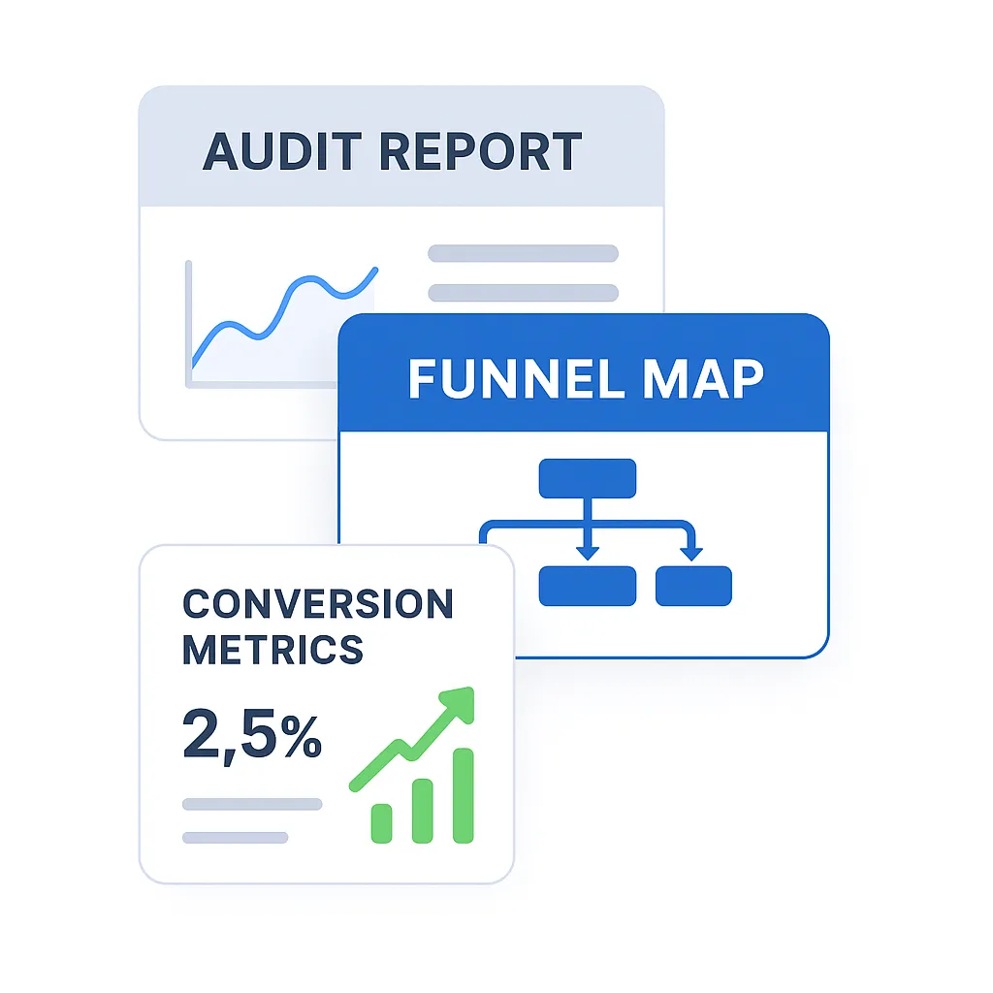
Task: Select the top node in the Funnel Map
Action: (587, 479)
